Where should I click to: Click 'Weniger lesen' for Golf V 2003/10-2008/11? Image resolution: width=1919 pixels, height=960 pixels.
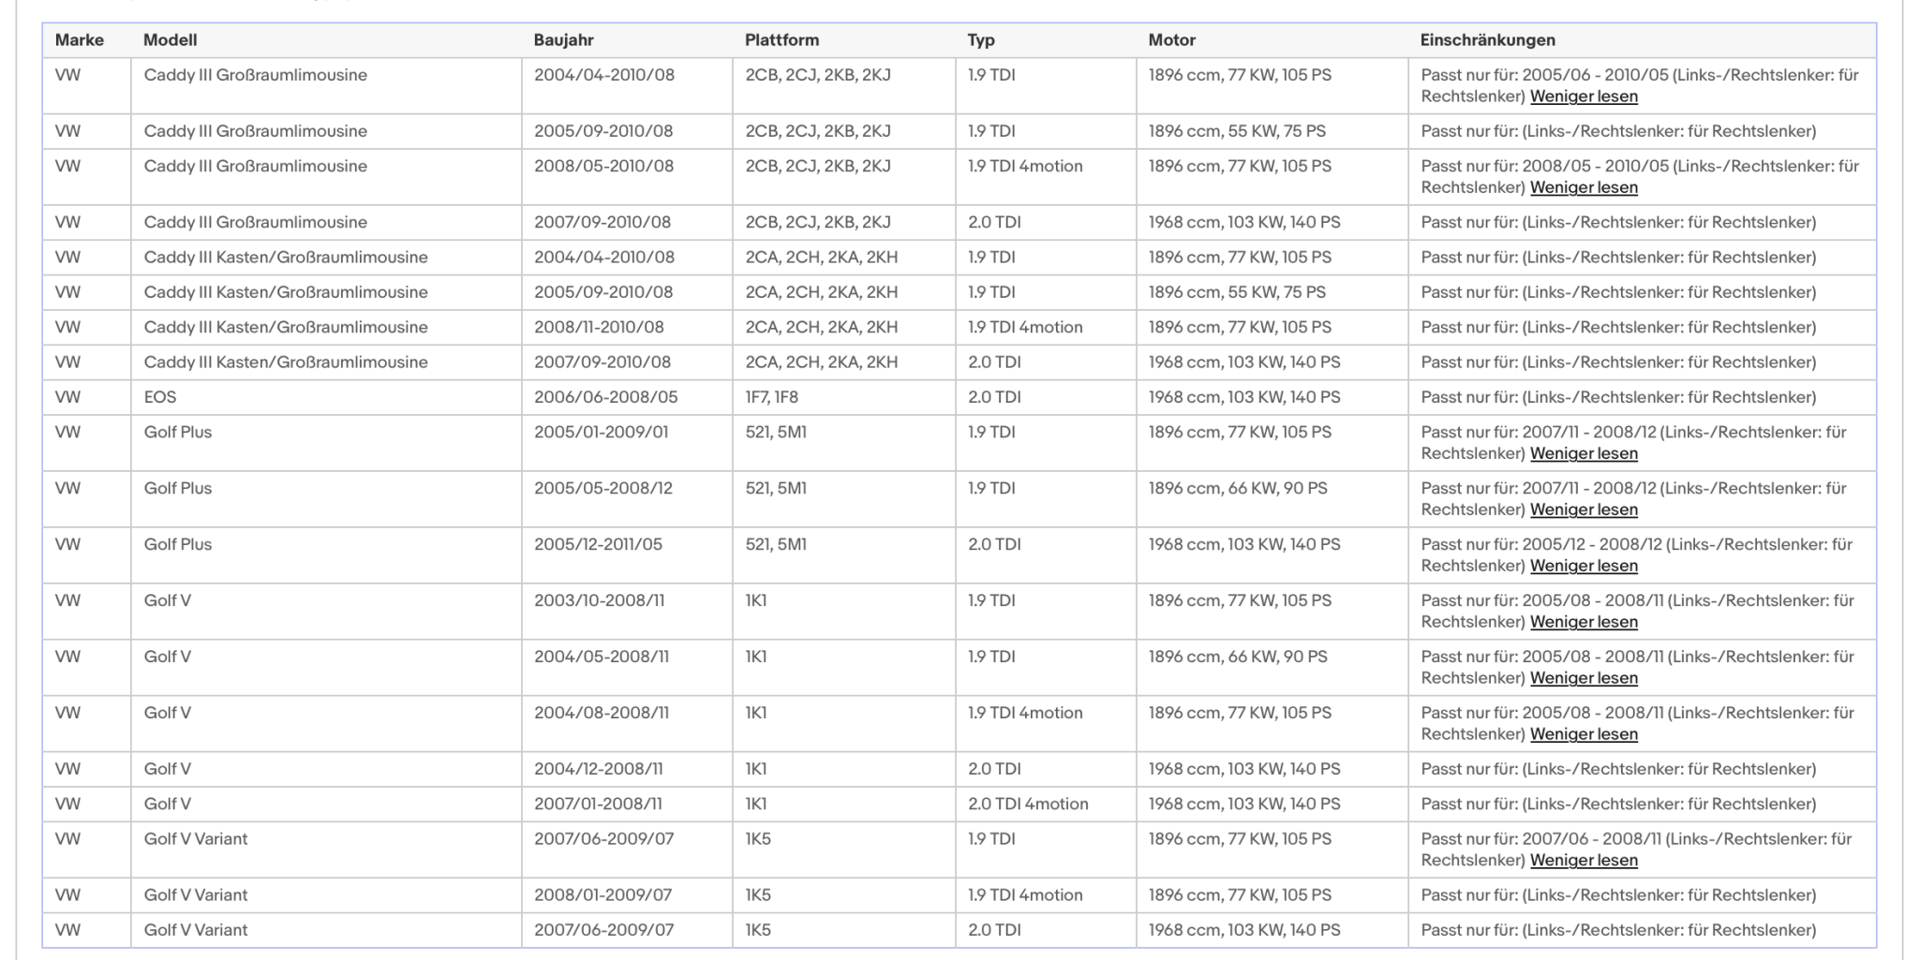(x=1584, y=622)
